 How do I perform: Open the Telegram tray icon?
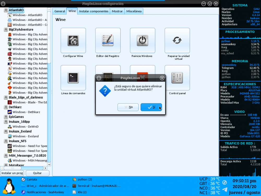point(224,189)
